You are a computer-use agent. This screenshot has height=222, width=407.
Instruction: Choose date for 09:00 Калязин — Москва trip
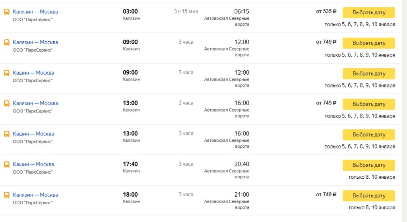pos(369,43)
